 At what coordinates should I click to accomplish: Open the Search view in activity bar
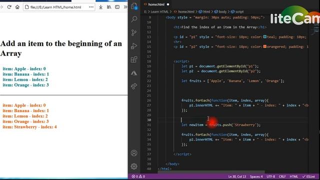[x=134, y=19]
